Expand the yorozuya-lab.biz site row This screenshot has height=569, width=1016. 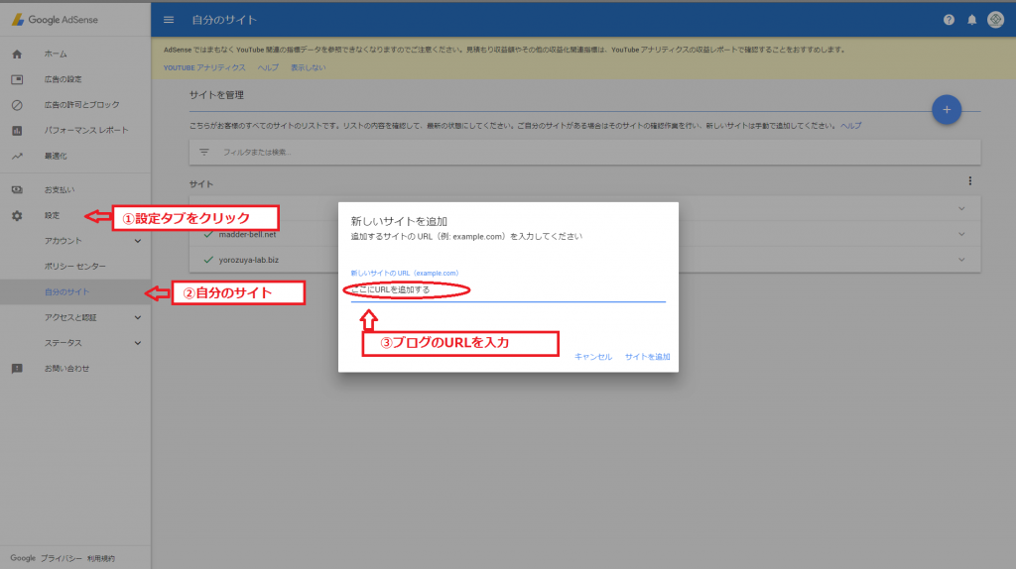tap(960, 259)
